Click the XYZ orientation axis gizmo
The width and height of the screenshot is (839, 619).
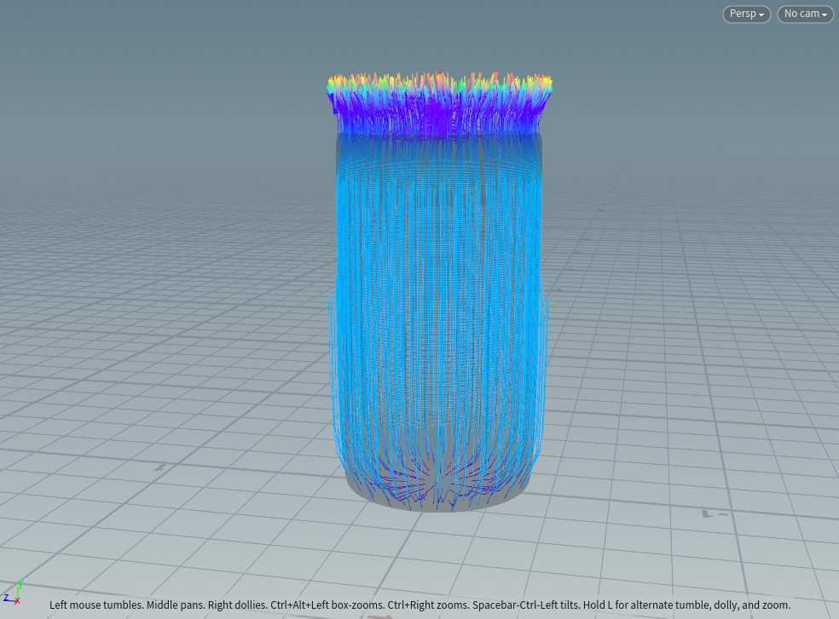pos(13,593)
